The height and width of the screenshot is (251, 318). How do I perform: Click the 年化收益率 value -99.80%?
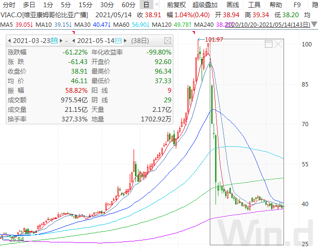(159, 52)
